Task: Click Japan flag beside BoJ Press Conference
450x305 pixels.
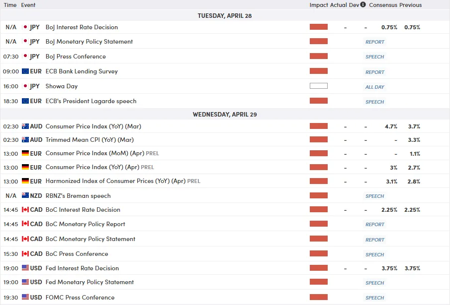Action: click(x=25, y=56)
